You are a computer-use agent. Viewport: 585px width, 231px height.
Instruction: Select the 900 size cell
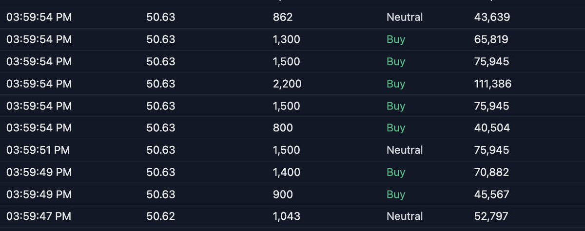(283, 194)
